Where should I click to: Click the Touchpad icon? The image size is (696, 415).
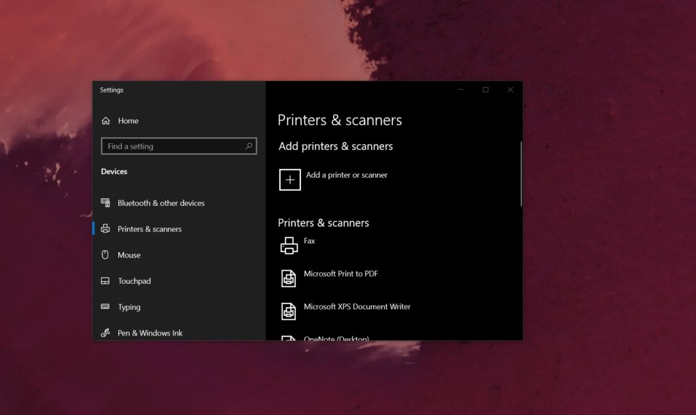106,281
